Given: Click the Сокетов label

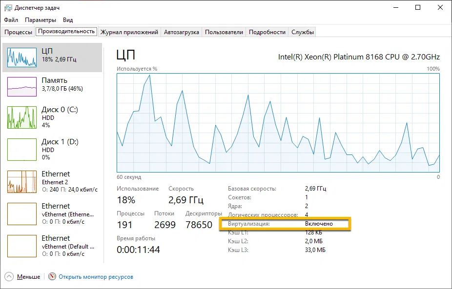Looking at the screenshot, I should [x=240, y=197].
